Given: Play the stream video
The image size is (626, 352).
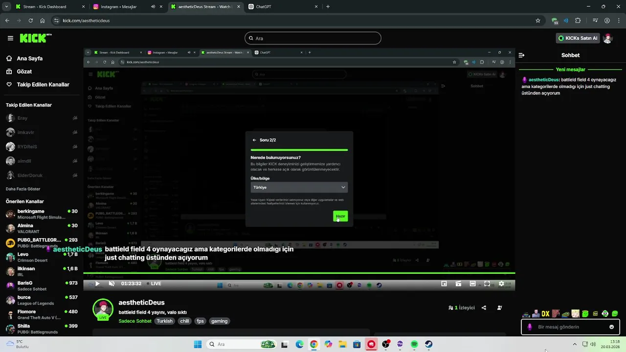Looking at the screenshot, I should [97, 284].
